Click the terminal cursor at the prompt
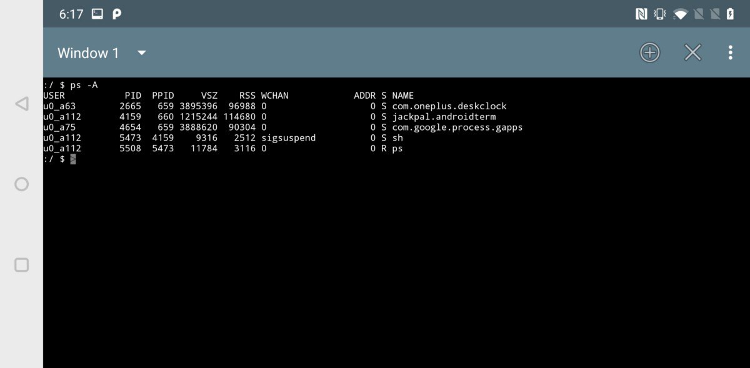This screenshot has height=368, width=750. [72, 159]
